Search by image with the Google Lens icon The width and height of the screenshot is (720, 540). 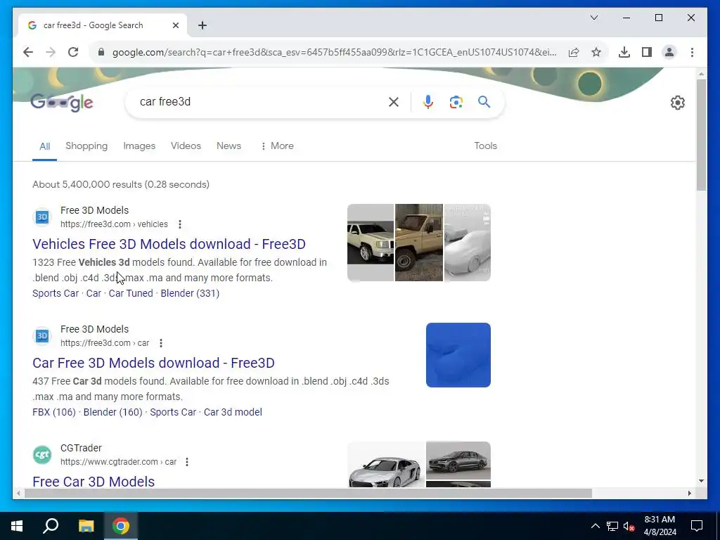(x=456, y=102)
